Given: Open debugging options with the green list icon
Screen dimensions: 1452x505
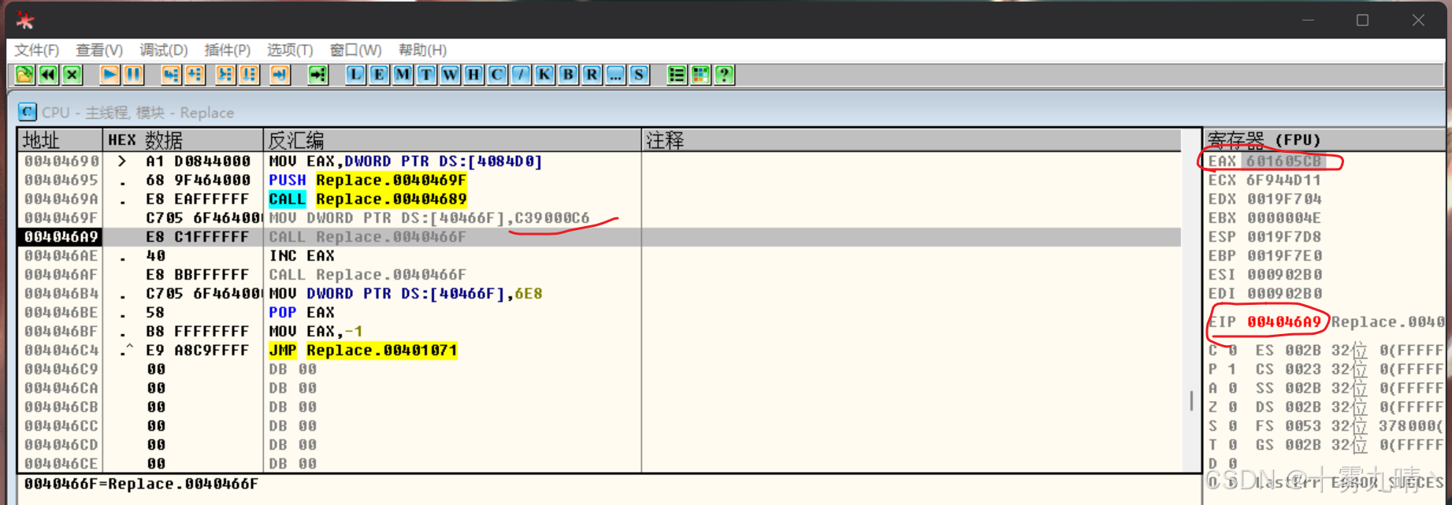Looking at the screenshot, I should 677,75.
